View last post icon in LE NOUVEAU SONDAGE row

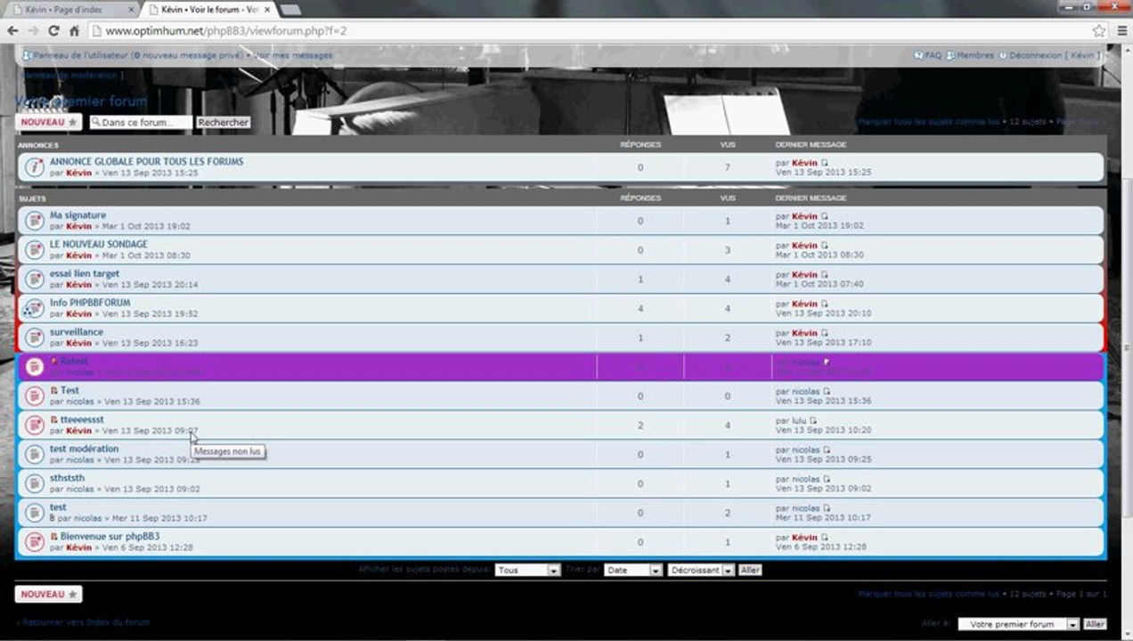(824, 246)
